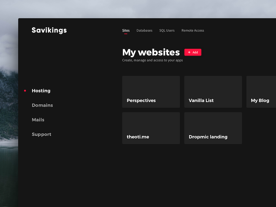276x207 pixels.
Task: Open the Databases tab
Action: (x=144, y=30)
